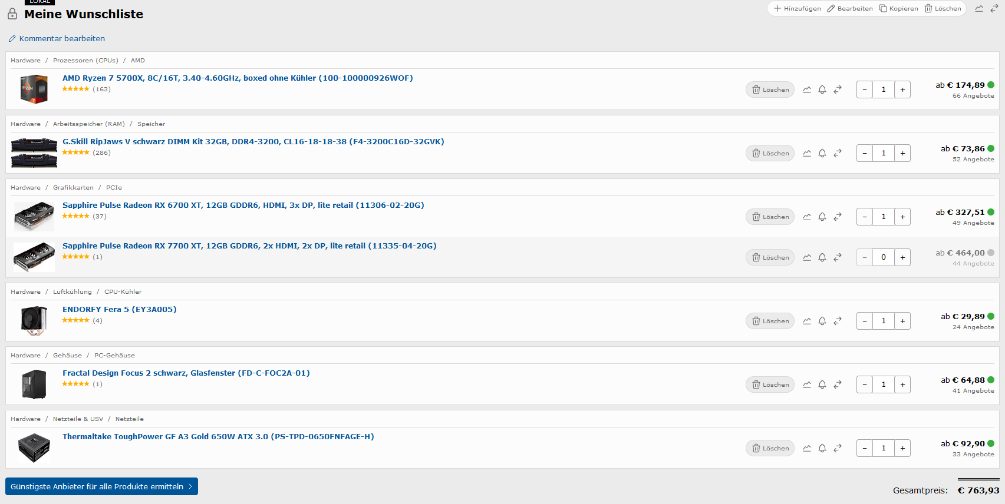Image resolution: width=1005 pixels, height=504 pixels.
Task: Increase quantity of Fractal Design Focus 2
Action: pyautogui.click(x=902, y=384)
